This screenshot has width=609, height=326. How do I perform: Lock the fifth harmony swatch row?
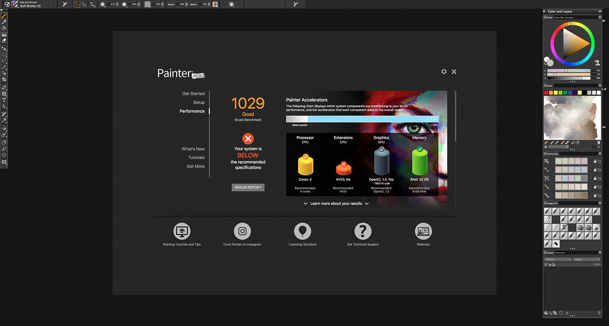pos(595,195)
